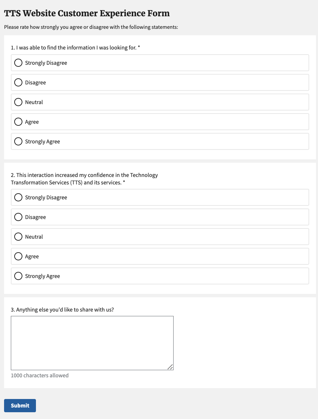This screenshot has width=318, height=419.
Task: Click the text area resize handle
Action: (171, 367)
